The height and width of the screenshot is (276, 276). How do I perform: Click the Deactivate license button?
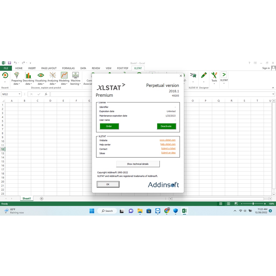[x=167, y=126]
